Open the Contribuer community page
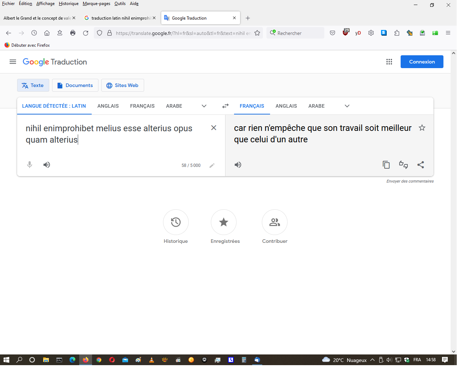Viewport: 457px width, 368px height. (275, 222)
